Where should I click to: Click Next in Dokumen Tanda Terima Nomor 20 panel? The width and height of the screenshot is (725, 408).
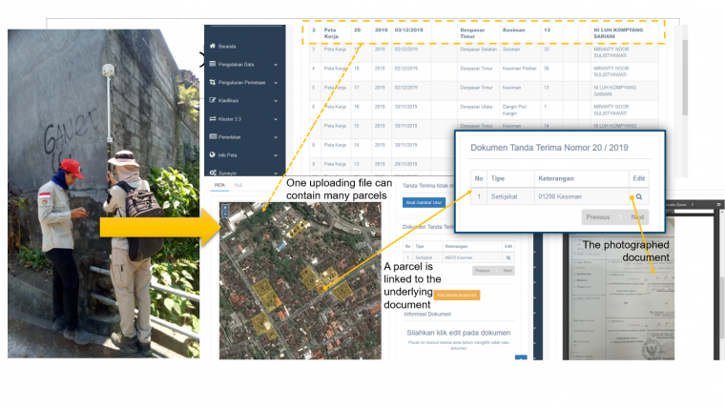click(x=637, y=217)
